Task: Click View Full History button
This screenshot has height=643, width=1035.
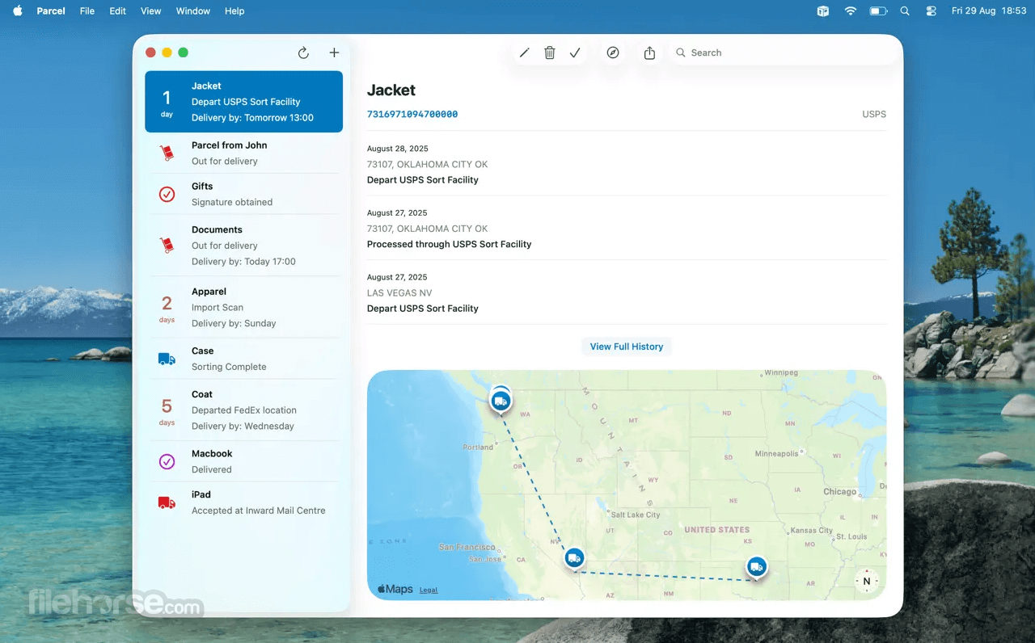Action: 627,347
